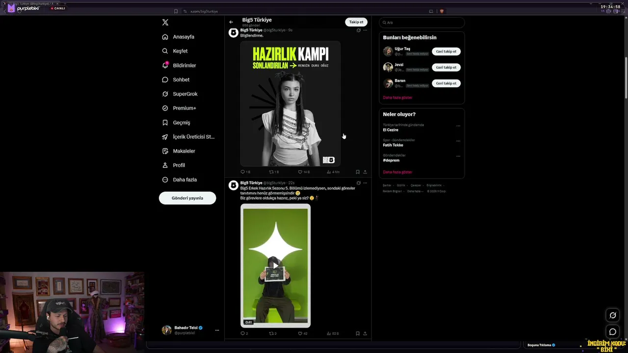The height and width of the screenshot is (353, 628).
Task: Click the SuperGrok icon in the sidebar
Action: [165, 94]
